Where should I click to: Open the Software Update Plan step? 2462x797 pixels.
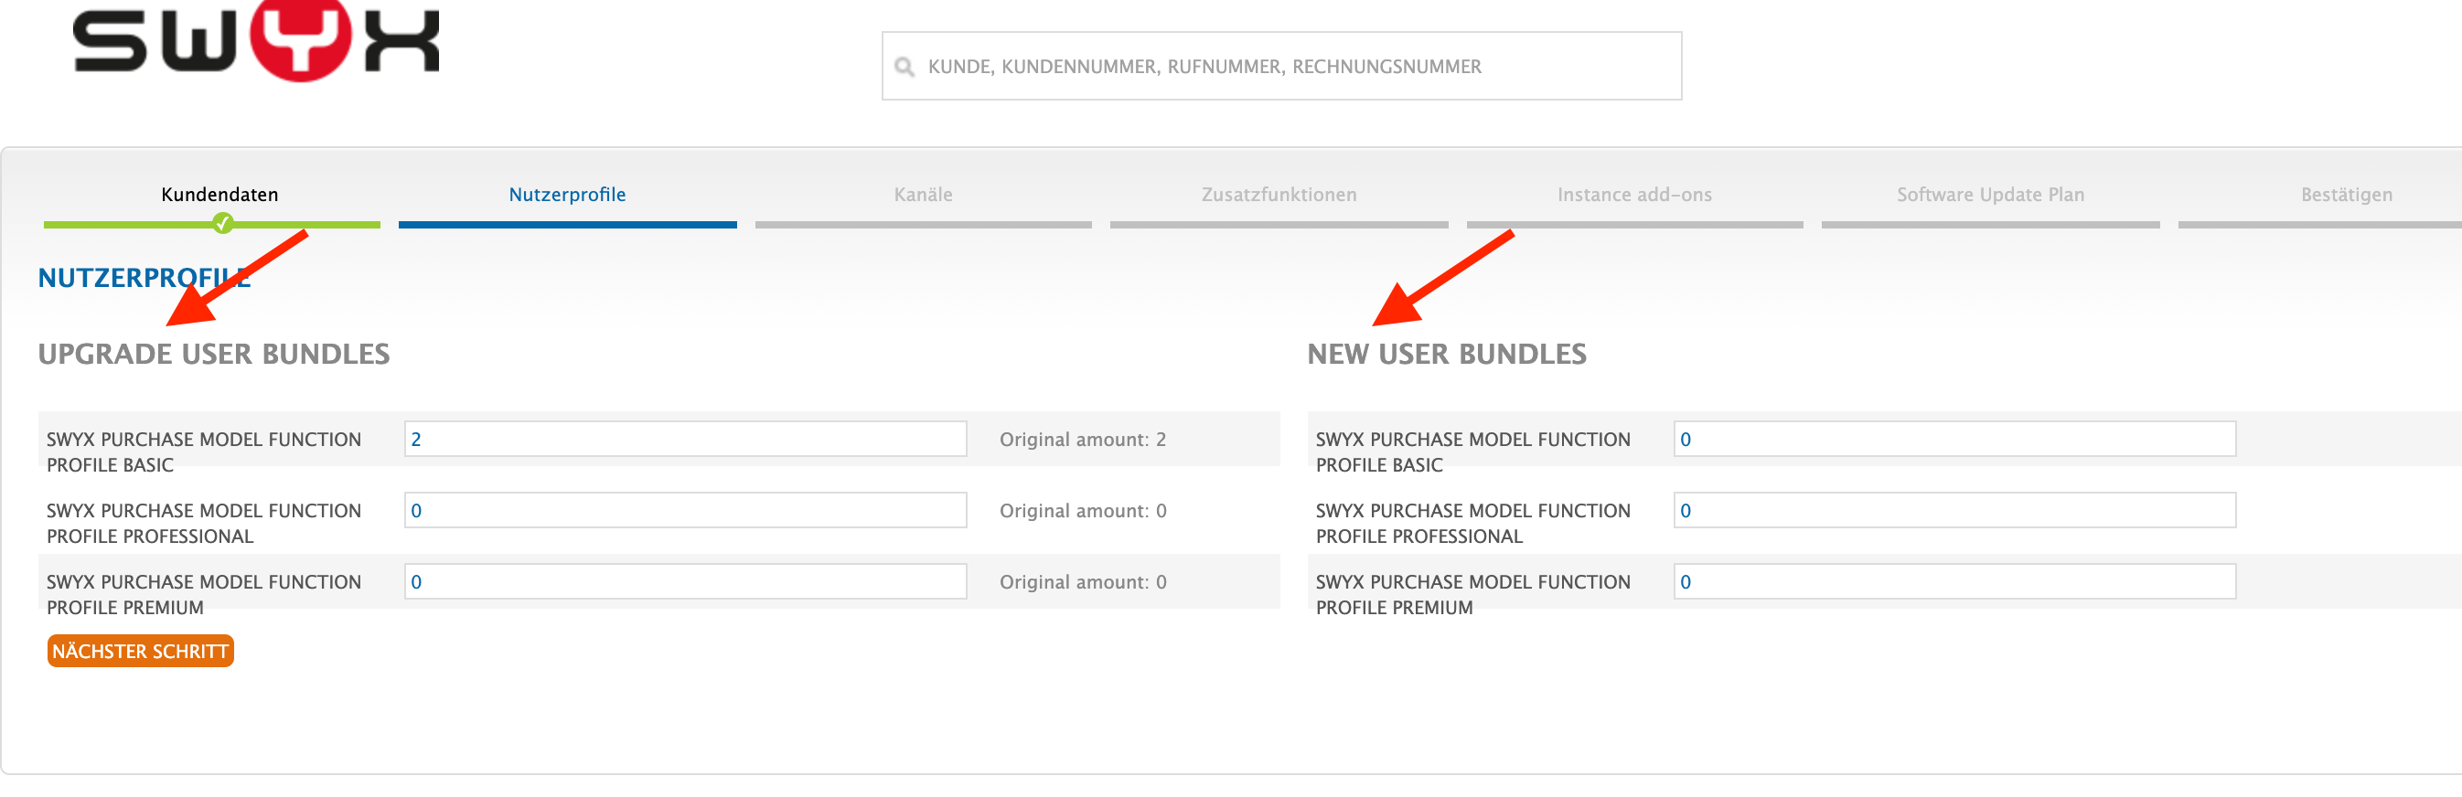1990,195
